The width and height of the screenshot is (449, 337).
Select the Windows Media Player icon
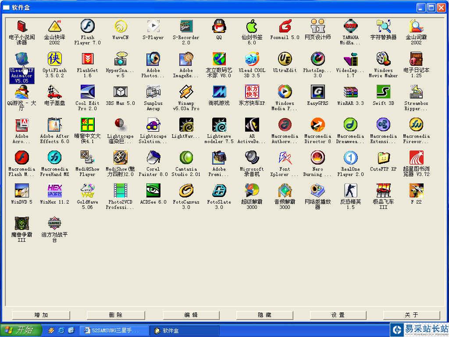(285, 92)
